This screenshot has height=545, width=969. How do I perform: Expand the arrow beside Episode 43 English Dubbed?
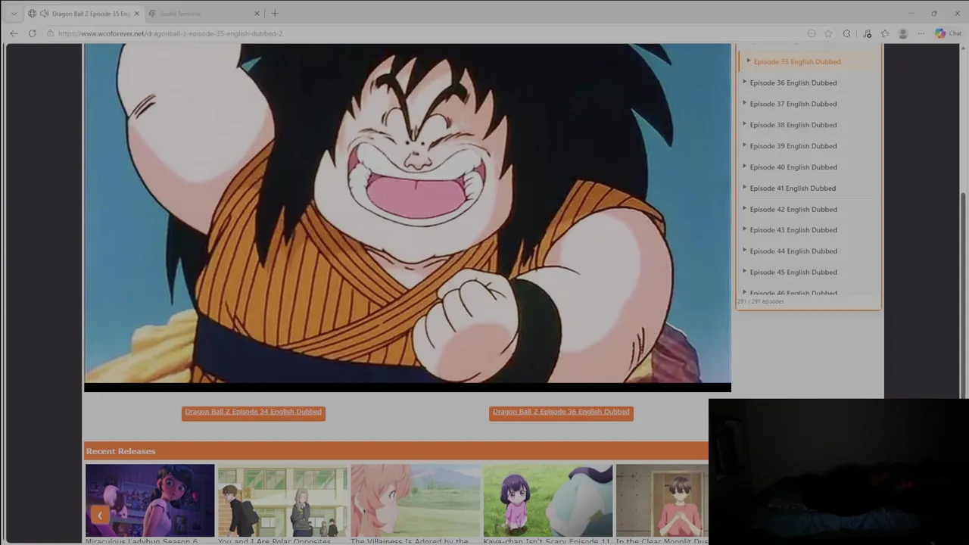pyautogui.click(x=744, y=229)
